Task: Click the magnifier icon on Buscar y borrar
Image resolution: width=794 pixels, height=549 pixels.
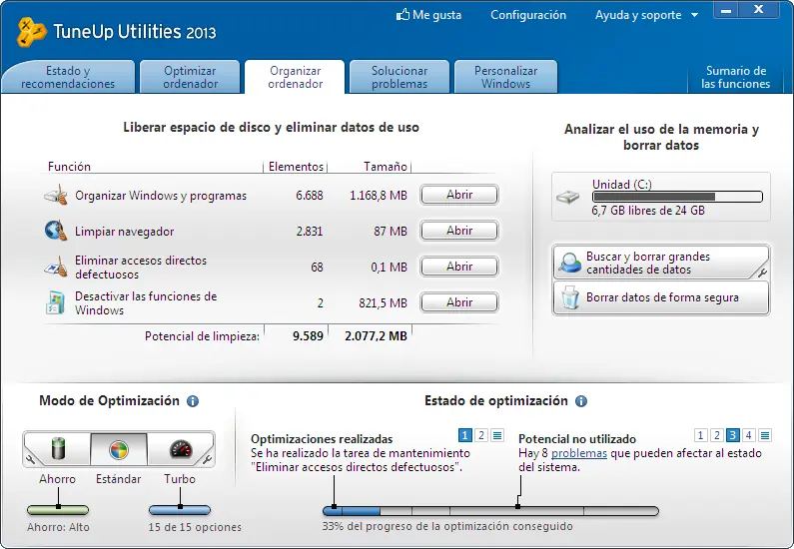Action: 569,263
